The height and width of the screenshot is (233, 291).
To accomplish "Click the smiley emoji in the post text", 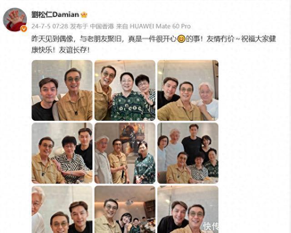I will [x=181, y=39].
